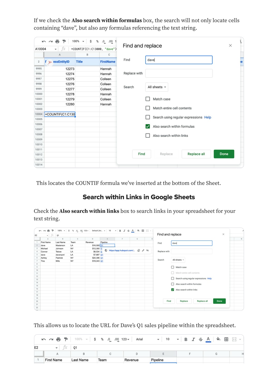Open All sheets dropdown in small links dialog
Image resolution: width=270 pixels, height=383 pixels.
click(x=178, y=260)
